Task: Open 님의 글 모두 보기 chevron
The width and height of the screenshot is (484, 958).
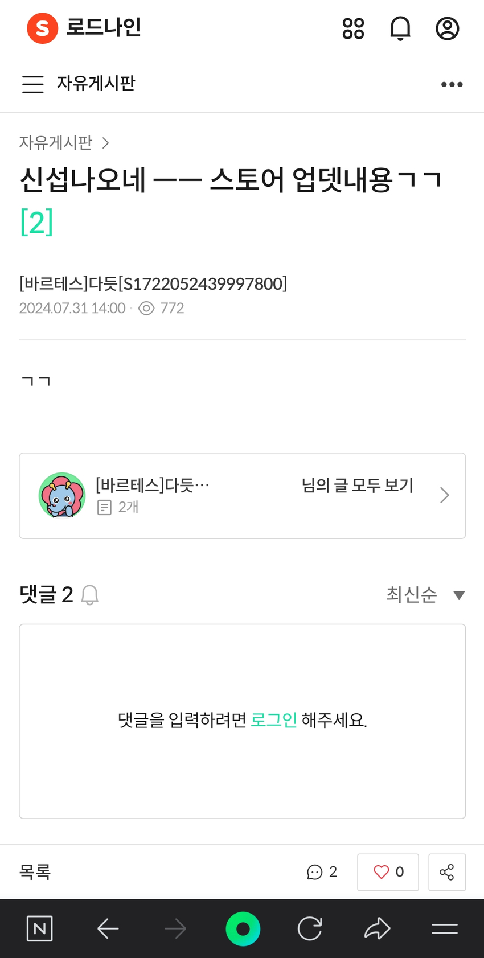Action: coord(445,495)
